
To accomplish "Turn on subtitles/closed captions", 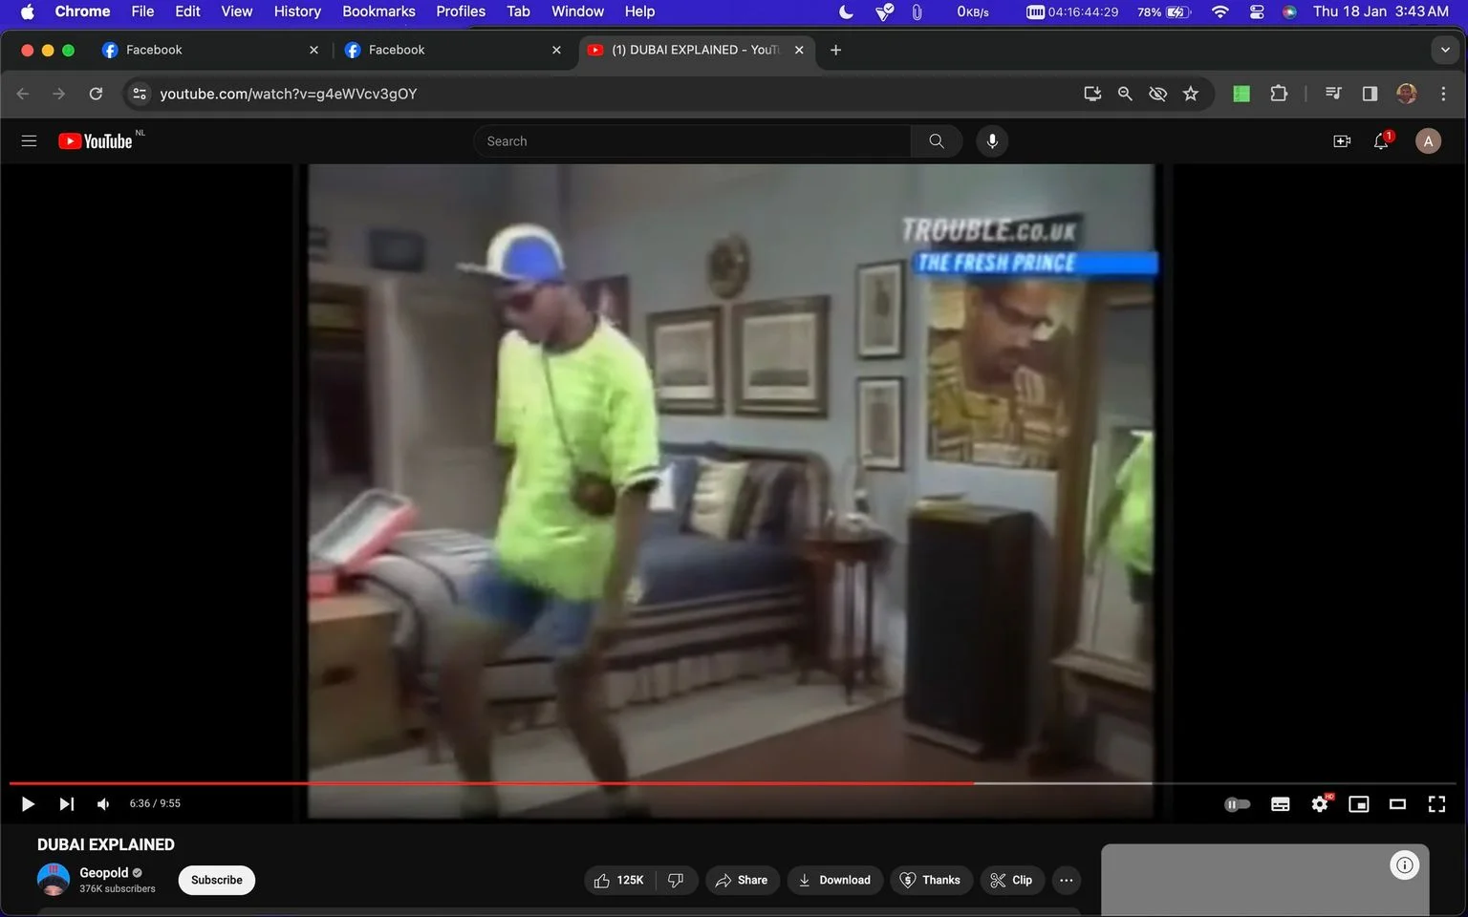I will tap(1281, 804).
